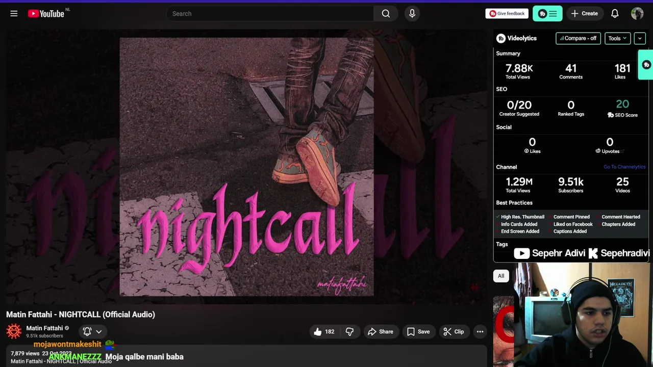
Task: Open the Tools dropdown
Action: coord(617,38)
